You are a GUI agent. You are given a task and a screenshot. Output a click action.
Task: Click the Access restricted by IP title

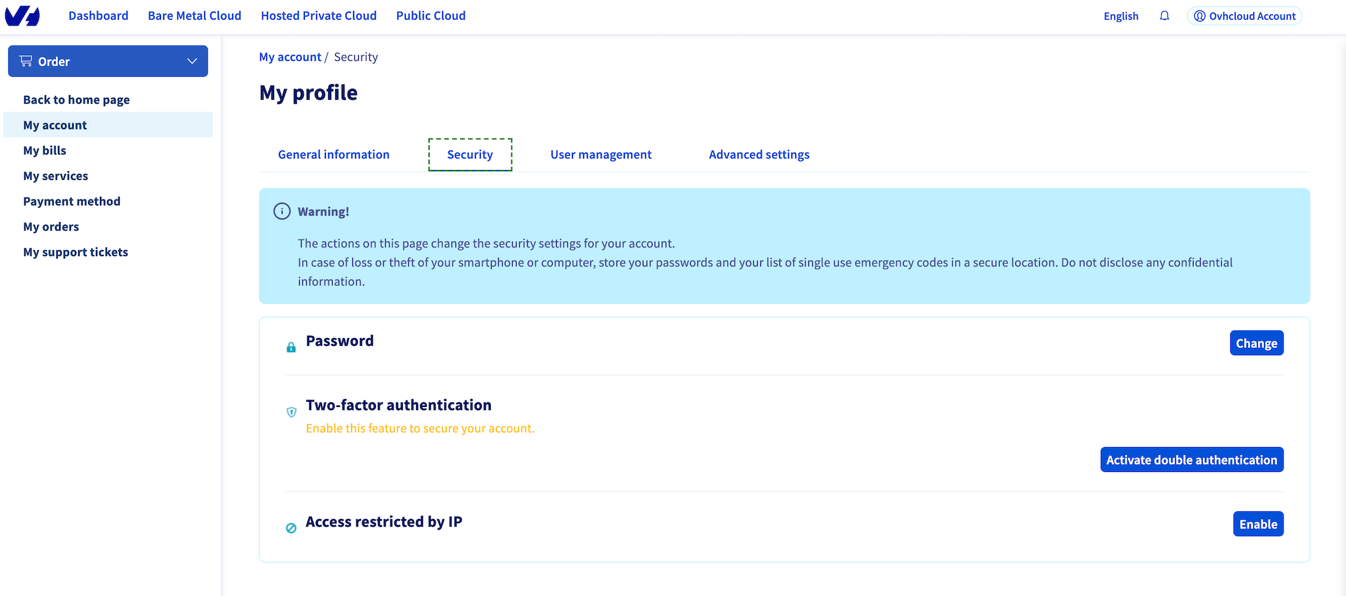point(384,522)
